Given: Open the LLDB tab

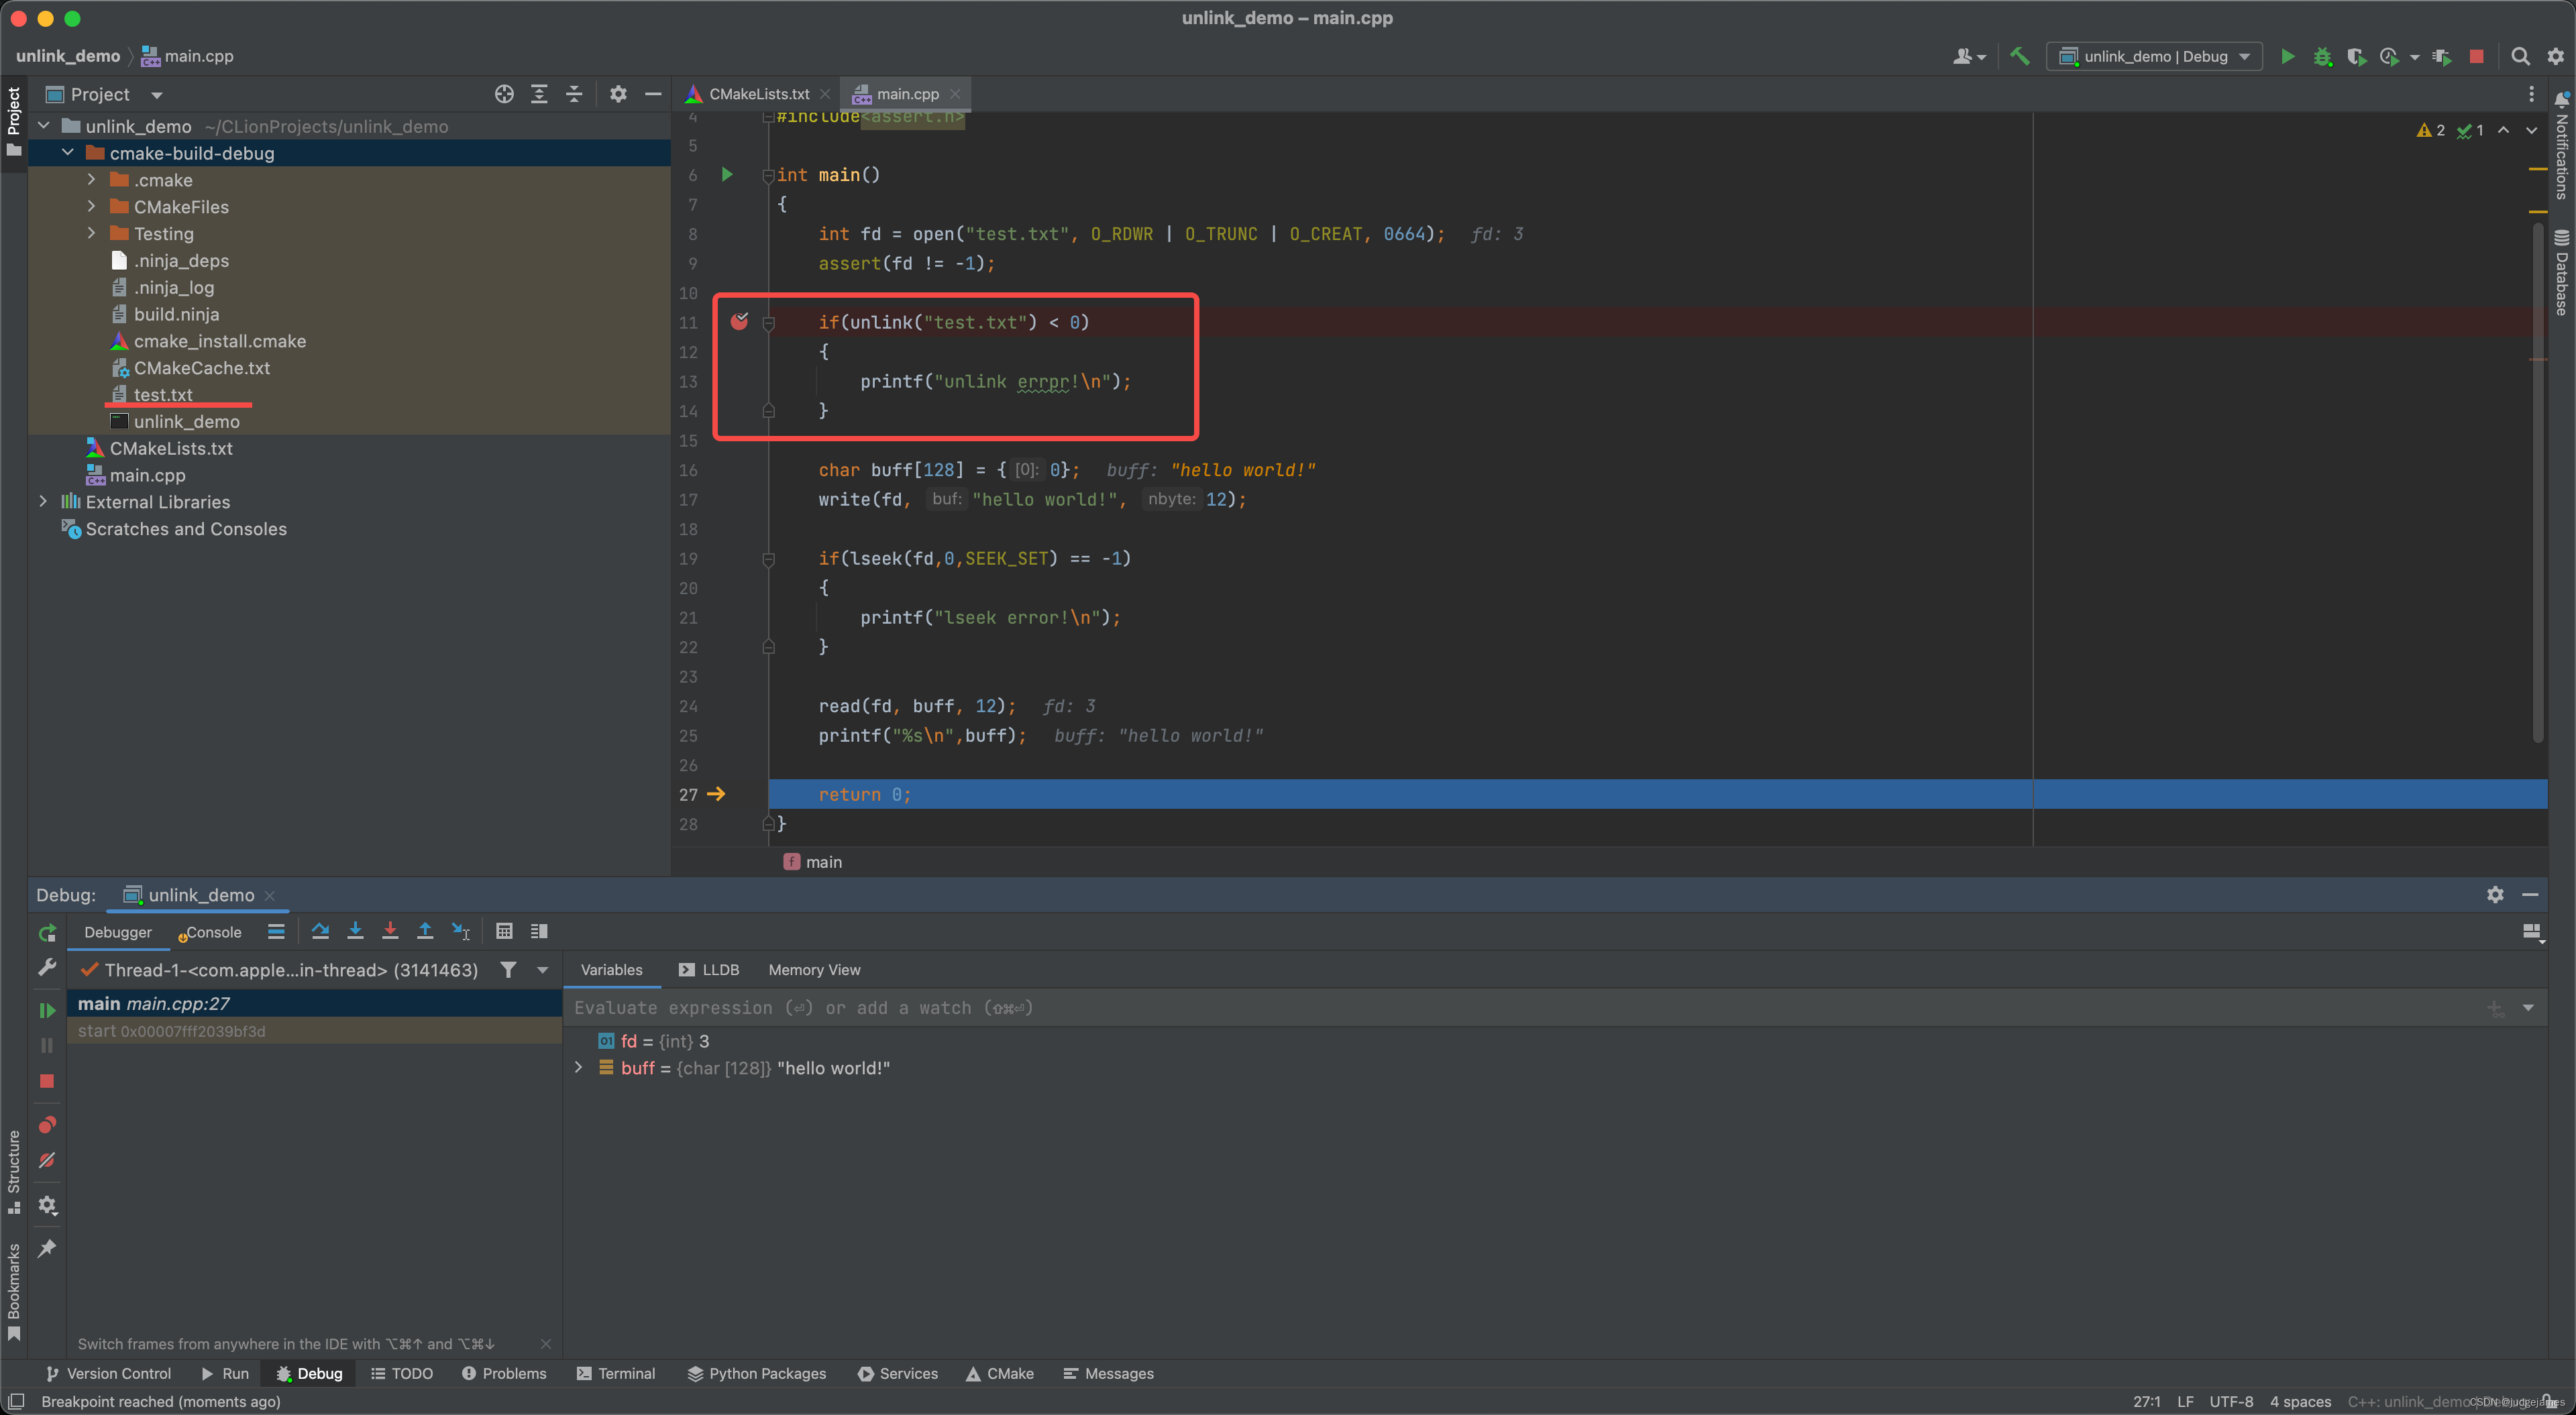Looking at the screenshot, I should (709, 969).
